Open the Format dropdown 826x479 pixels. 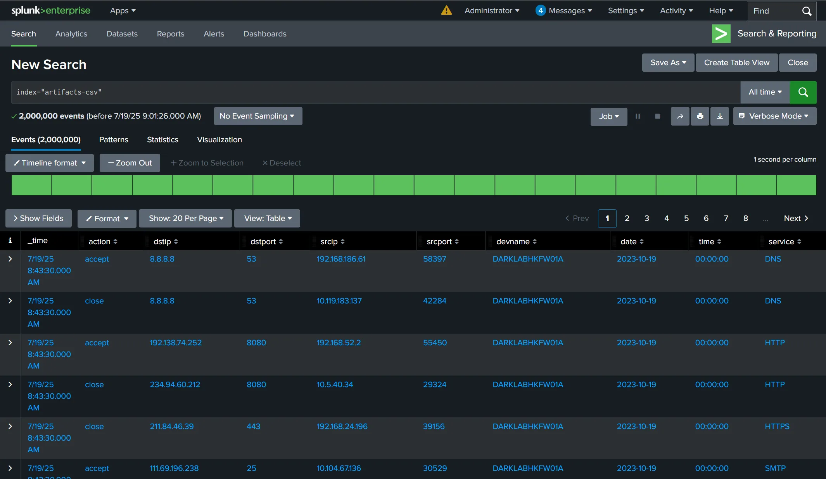107,219
